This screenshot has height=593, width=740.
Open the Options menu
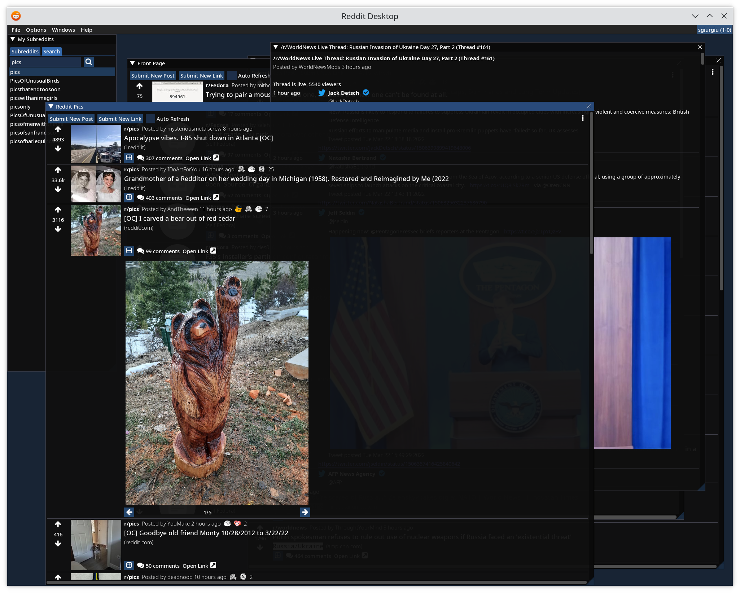(36, 30)
